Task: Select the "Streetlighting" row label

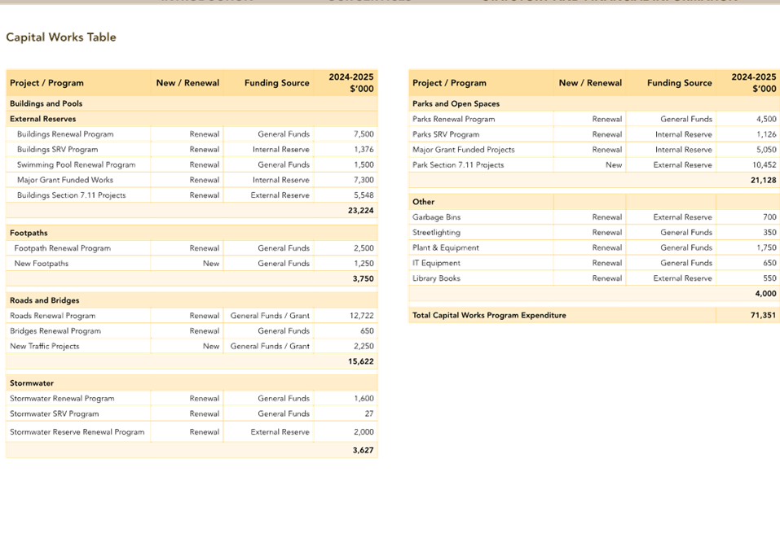Action: [x=436, y=233]
